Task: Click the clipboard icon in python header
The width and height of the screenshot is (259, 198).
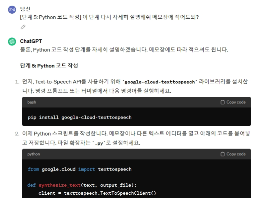Action: (x=222, y=154)
